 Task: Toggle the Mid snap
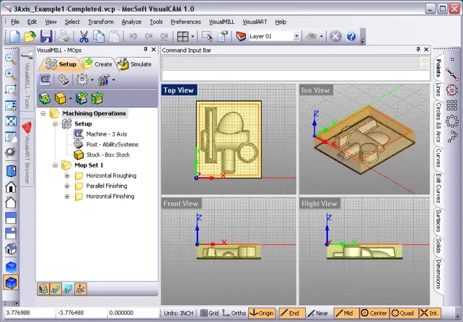coord(346,313)
